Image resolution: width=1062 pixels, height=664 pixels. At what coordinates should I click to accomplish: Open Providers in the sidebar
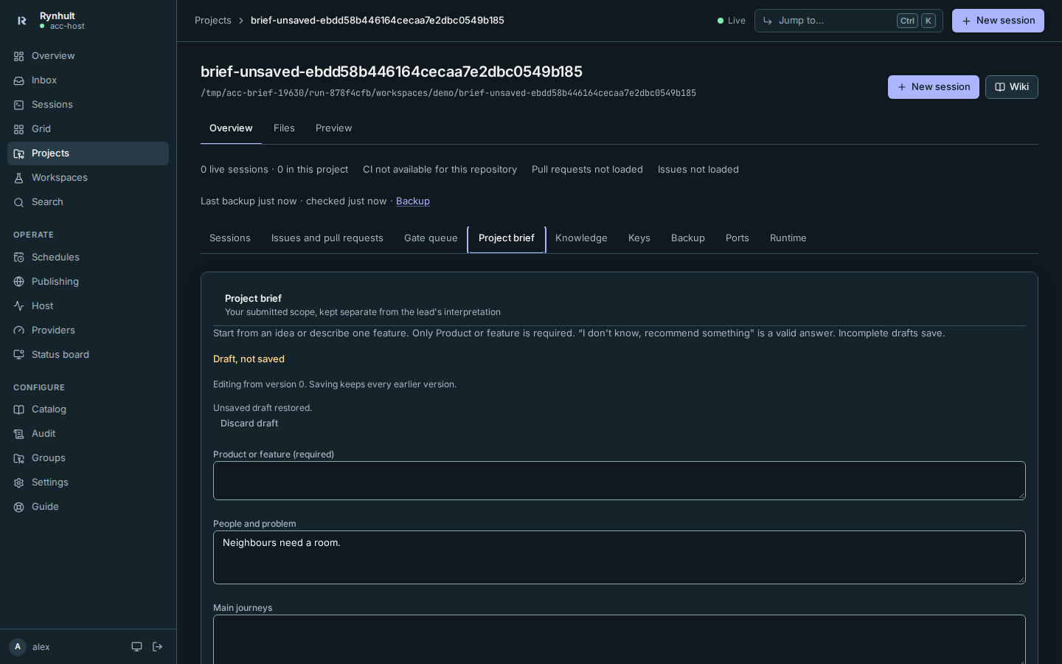(88, 331)
